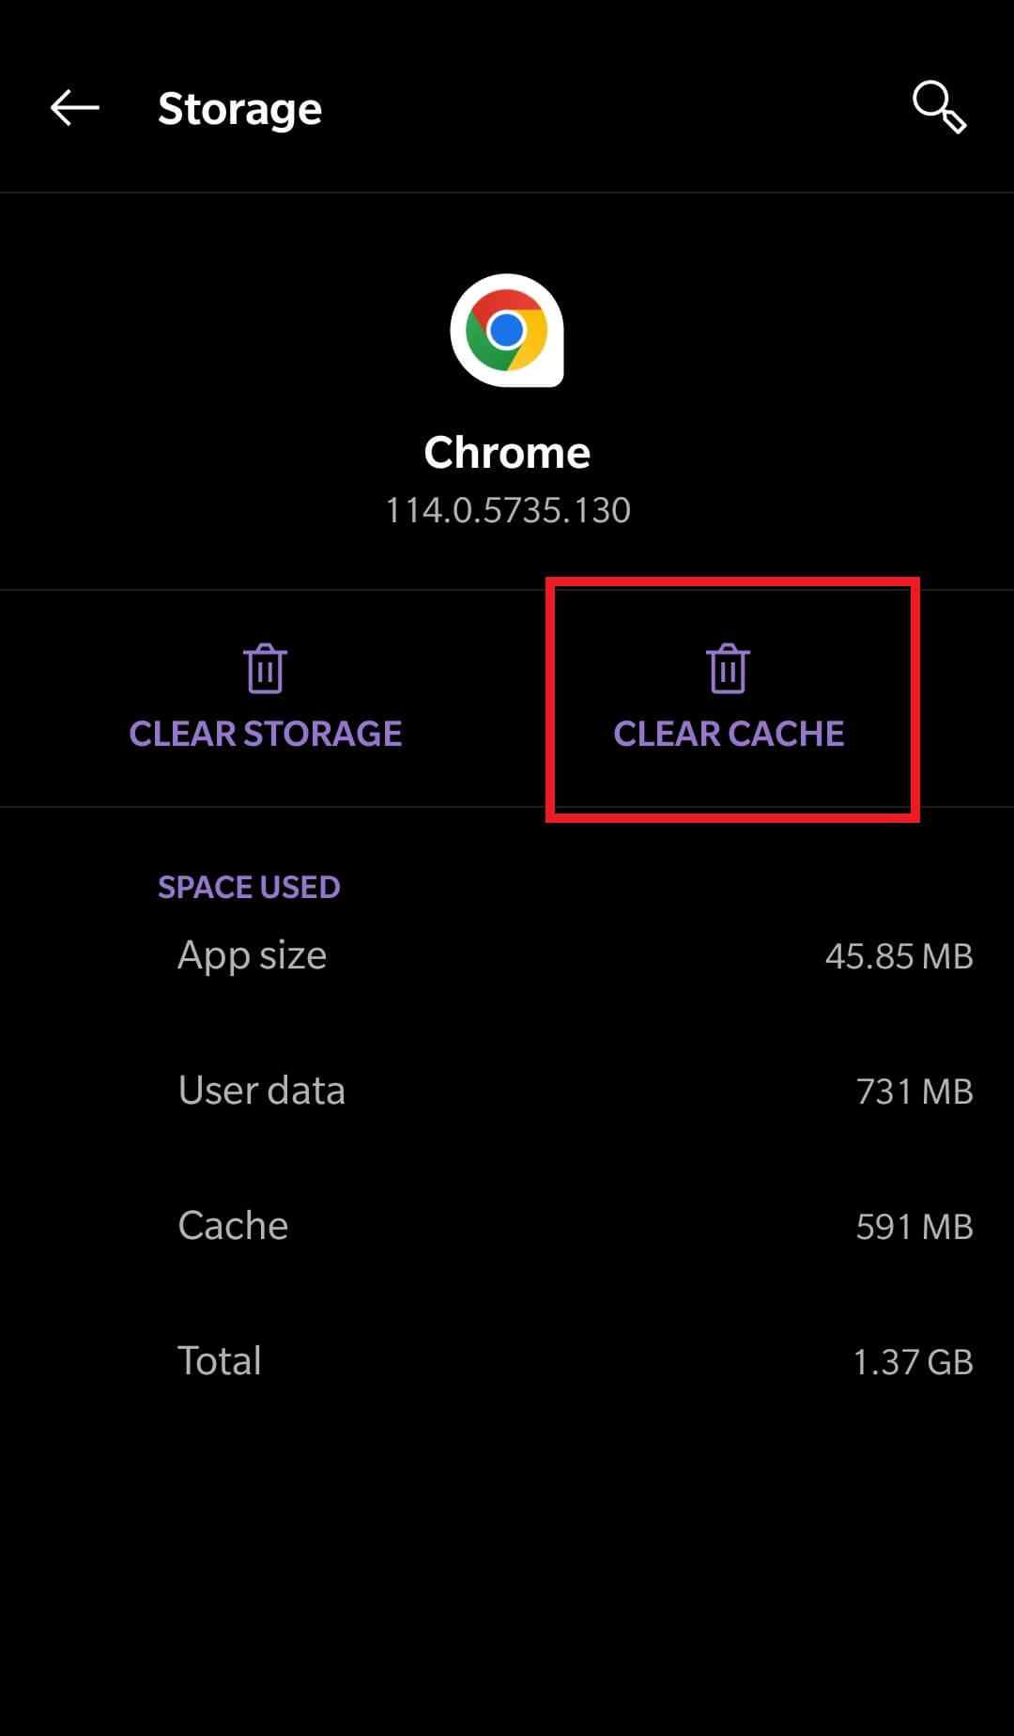
Task: Tap the 45.85 MB value
Action: point(899,955)
